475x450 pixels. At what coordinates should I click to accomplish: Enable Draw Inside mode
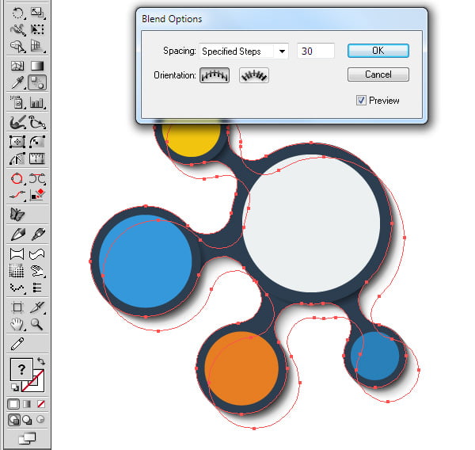click(x=40, y=420)
